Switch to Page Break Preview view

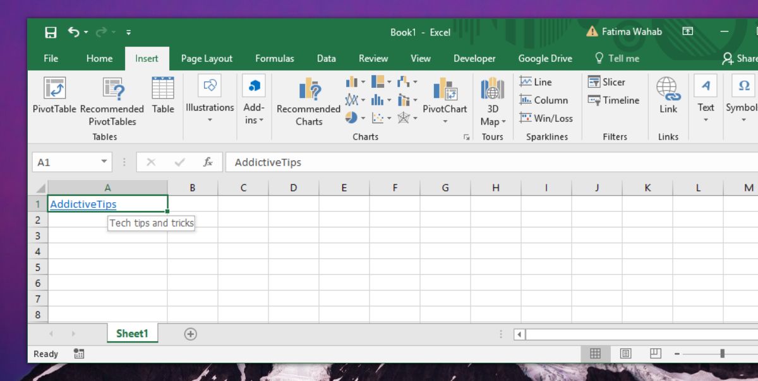pos(655,353)
